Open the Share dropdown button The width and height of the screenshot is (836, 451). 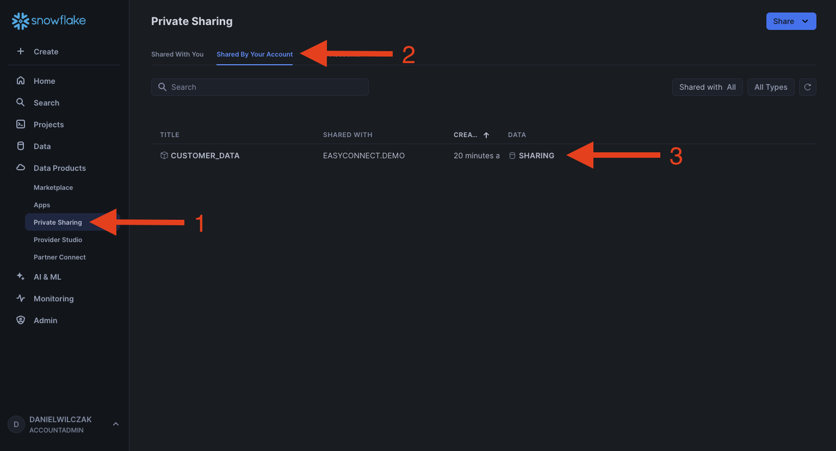pos(791,21)
